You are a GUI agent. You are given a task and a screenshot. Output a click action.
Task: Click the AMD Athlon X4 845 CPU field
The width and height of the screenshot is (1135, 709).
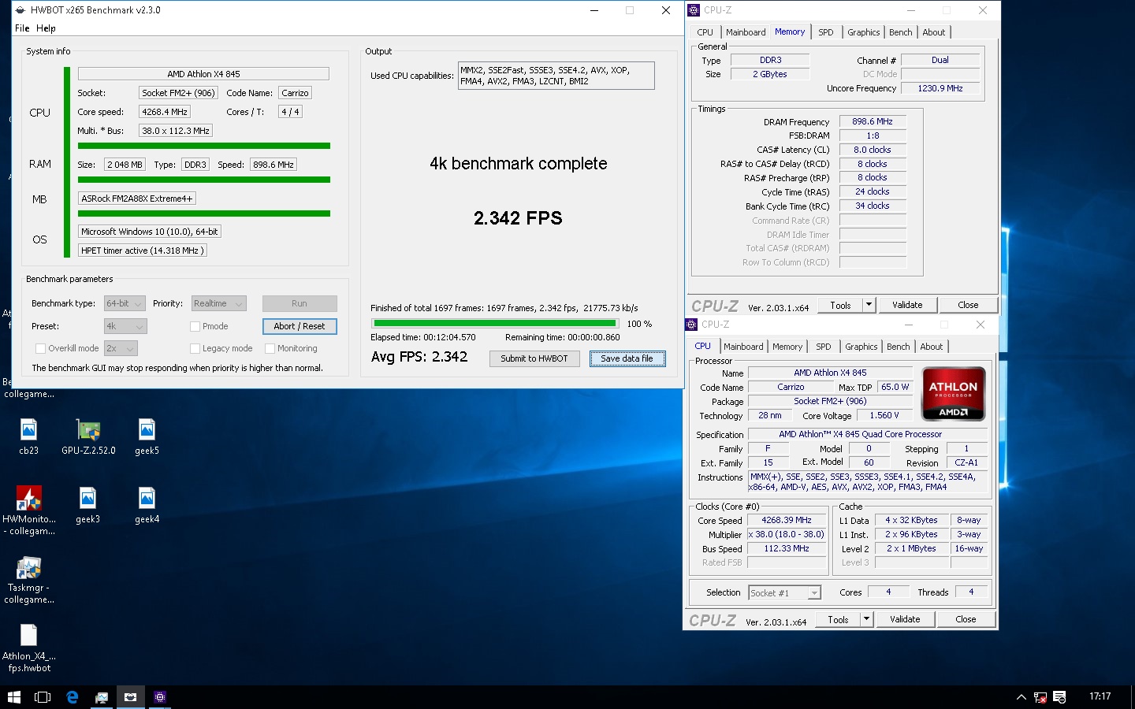pyautogui.click(x=203, y=74)
